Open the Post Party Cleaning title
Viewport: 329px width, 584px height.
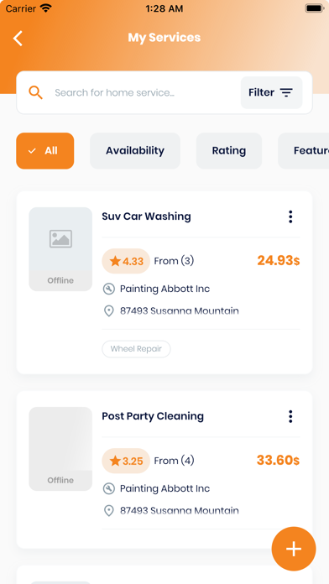tap(153, 416)
